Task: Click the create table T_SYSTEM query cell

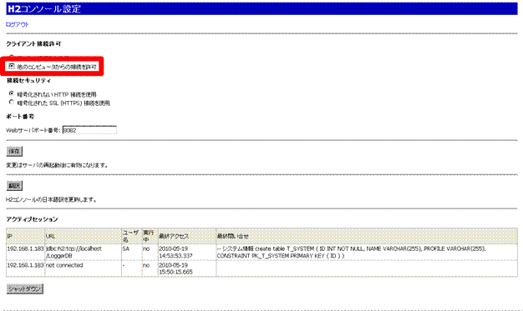Action: [x=367, y=252]
